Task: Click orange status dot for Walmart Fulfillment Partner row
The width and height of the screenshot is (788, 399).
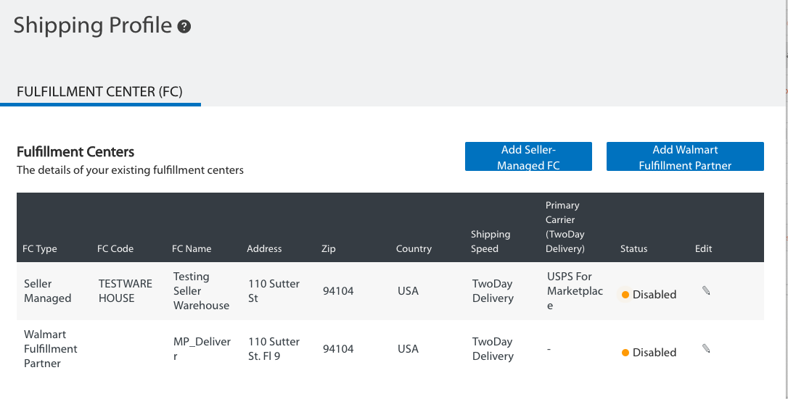Action: click(625, 353)
